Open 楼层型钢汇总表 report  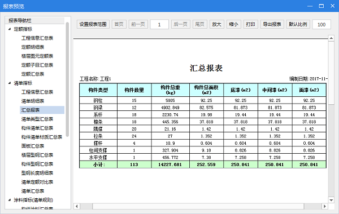point(37,155)
